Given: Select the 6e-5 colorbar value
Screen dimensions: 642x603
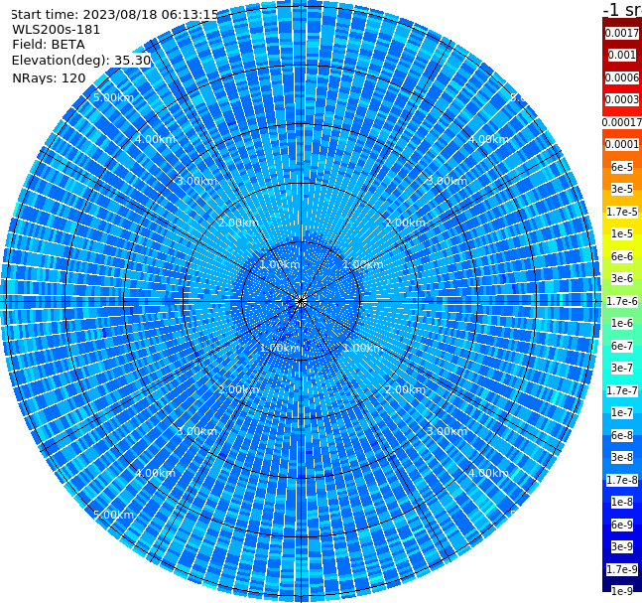Looking at the screenshot, I should click(x=622, y=167).
